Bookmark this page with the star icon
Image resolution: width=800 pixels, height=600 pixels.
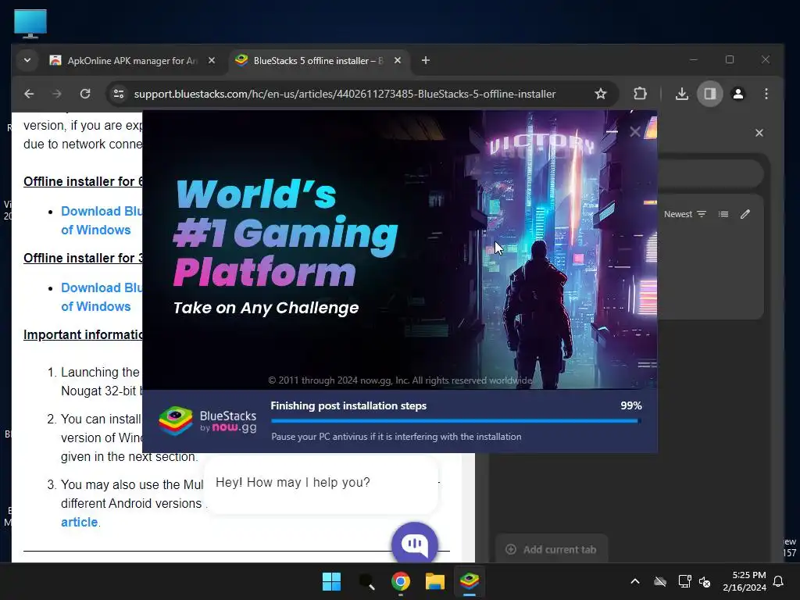coord(601,94)
